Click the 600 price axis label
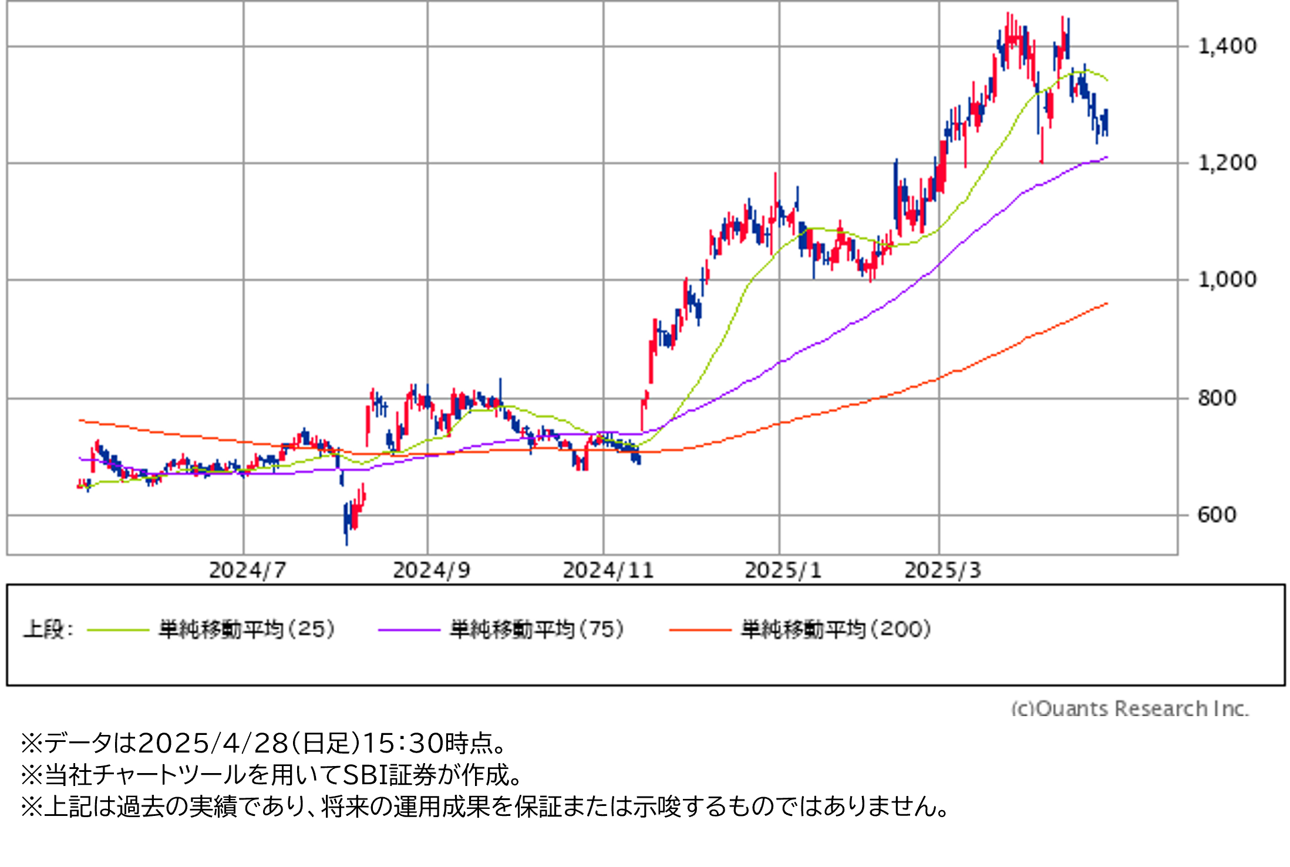1290x867 pixels. (x=1217, y=515)
